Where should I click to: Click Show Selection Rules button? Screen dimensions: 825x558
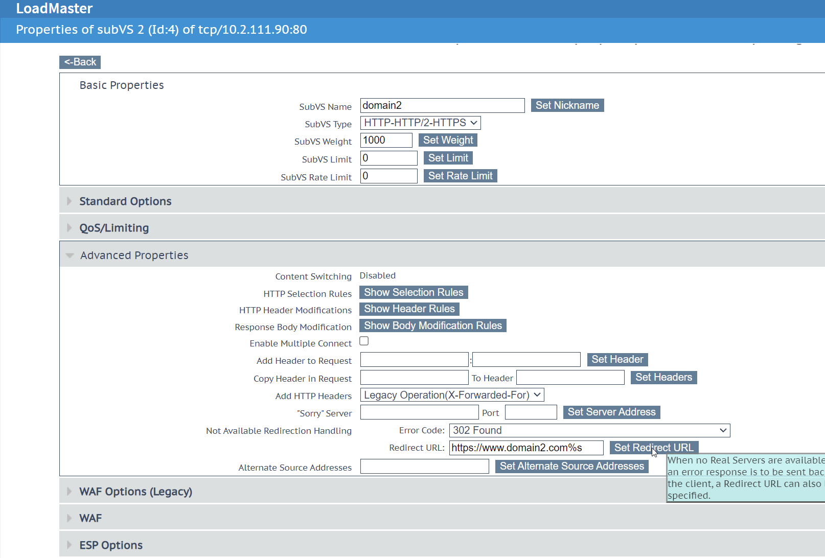(x=414, y=292)
